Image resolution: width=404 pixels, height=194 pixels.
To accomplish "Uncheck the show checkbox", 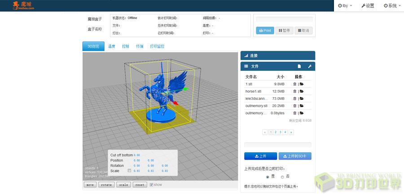I will [151, 185].
